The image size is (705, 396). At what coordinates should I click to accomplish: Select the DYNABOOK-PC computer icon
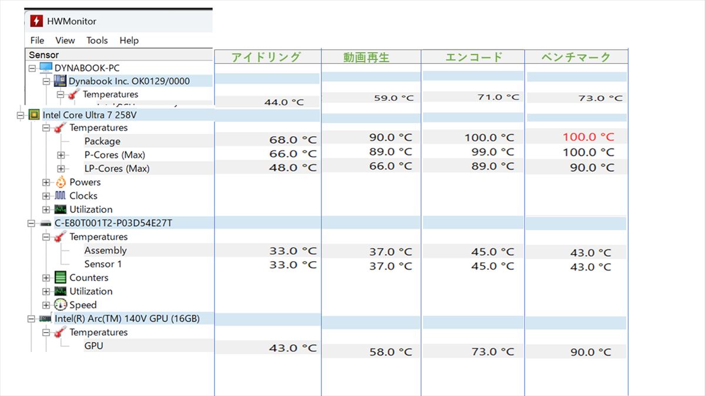tap(46, 67)
